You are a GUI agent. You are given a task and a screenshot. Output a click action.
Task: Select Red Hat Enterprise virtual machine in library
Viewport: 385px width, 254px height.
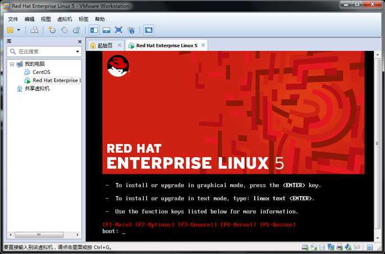tap(57, 80)
